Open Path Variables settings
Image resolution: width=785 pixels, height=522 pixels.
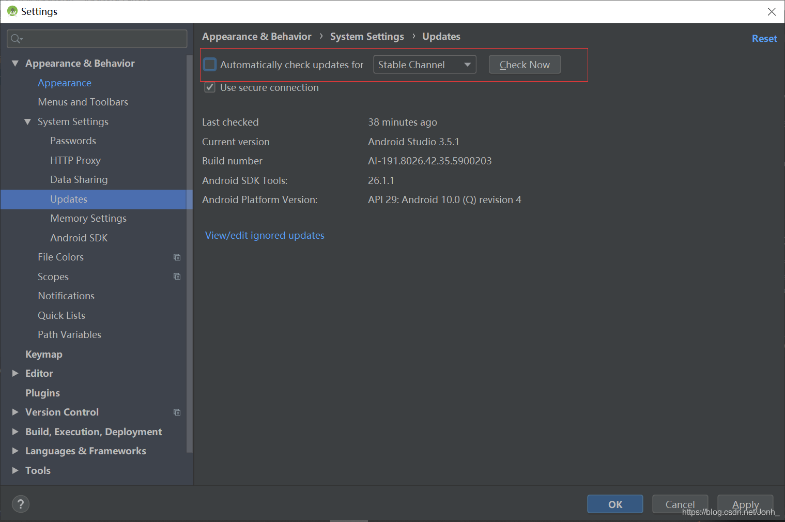click(x=69, y=334)
